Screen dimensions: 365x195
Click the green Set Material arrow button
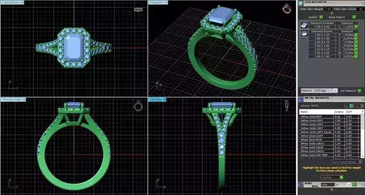tap(360, 91)
